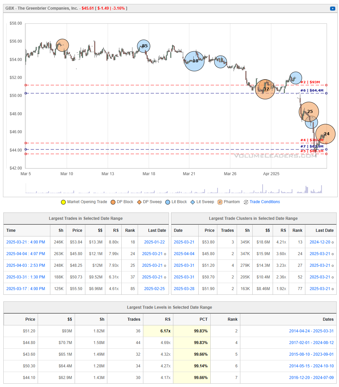Click the blue video icon in header

[333, 8]
